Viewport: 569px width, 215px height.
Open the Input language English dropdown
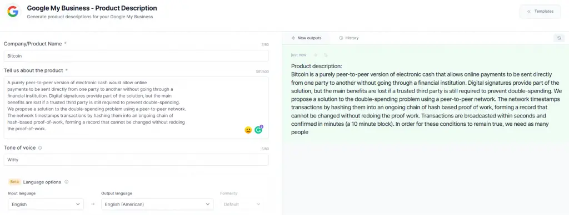pos(46,204)
